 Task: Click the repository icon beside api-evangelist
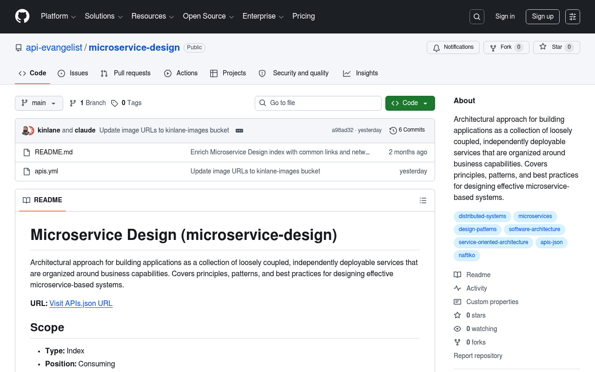pyautogui.click(x=19, y=48)
